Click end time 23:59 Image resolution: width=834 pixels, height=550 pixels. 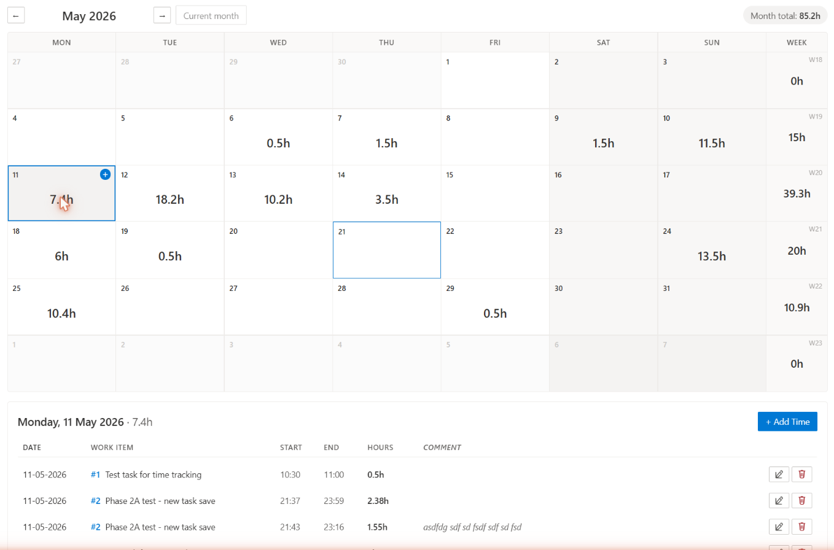[334, 501]
